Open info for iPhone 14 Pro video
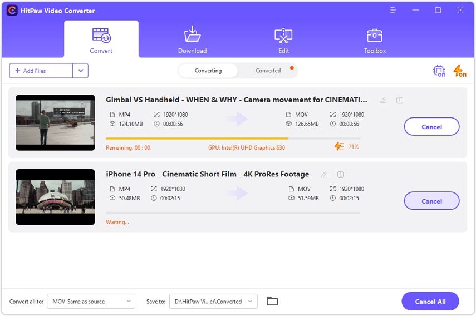This screenshot has width=476, height=316. click(x=341, y=174)
